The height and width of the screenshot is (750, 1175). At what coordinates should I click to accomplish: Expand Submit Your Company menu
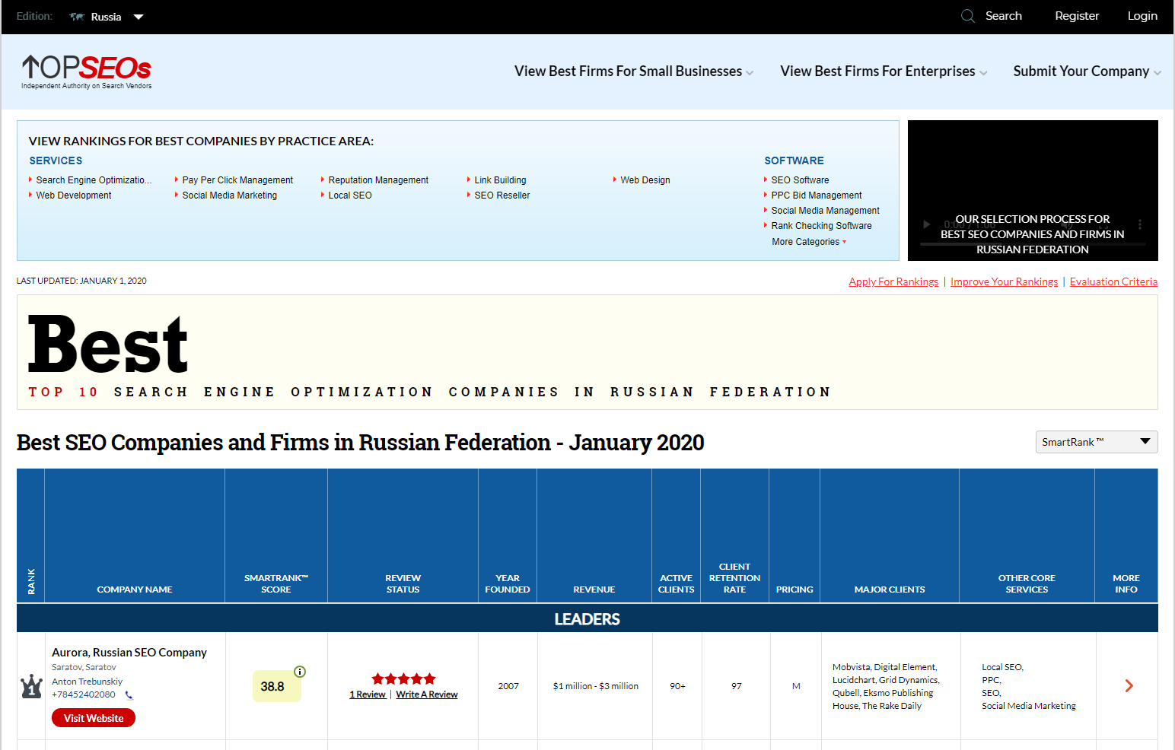(x=1087, y=72)
